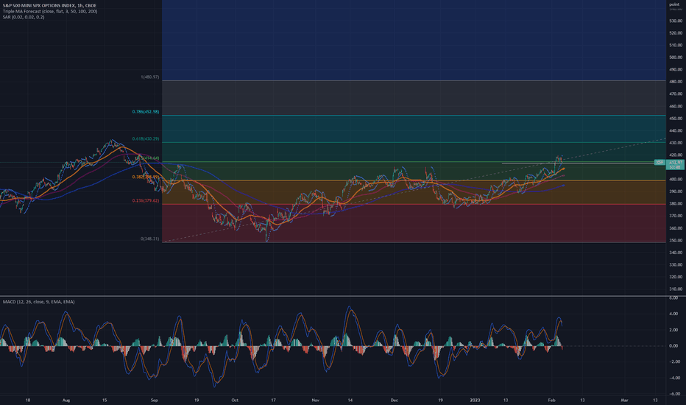This screenshot has width=686, height=405.
Task: Click the MACD axis value 6.00
Action: coord(673,297)
